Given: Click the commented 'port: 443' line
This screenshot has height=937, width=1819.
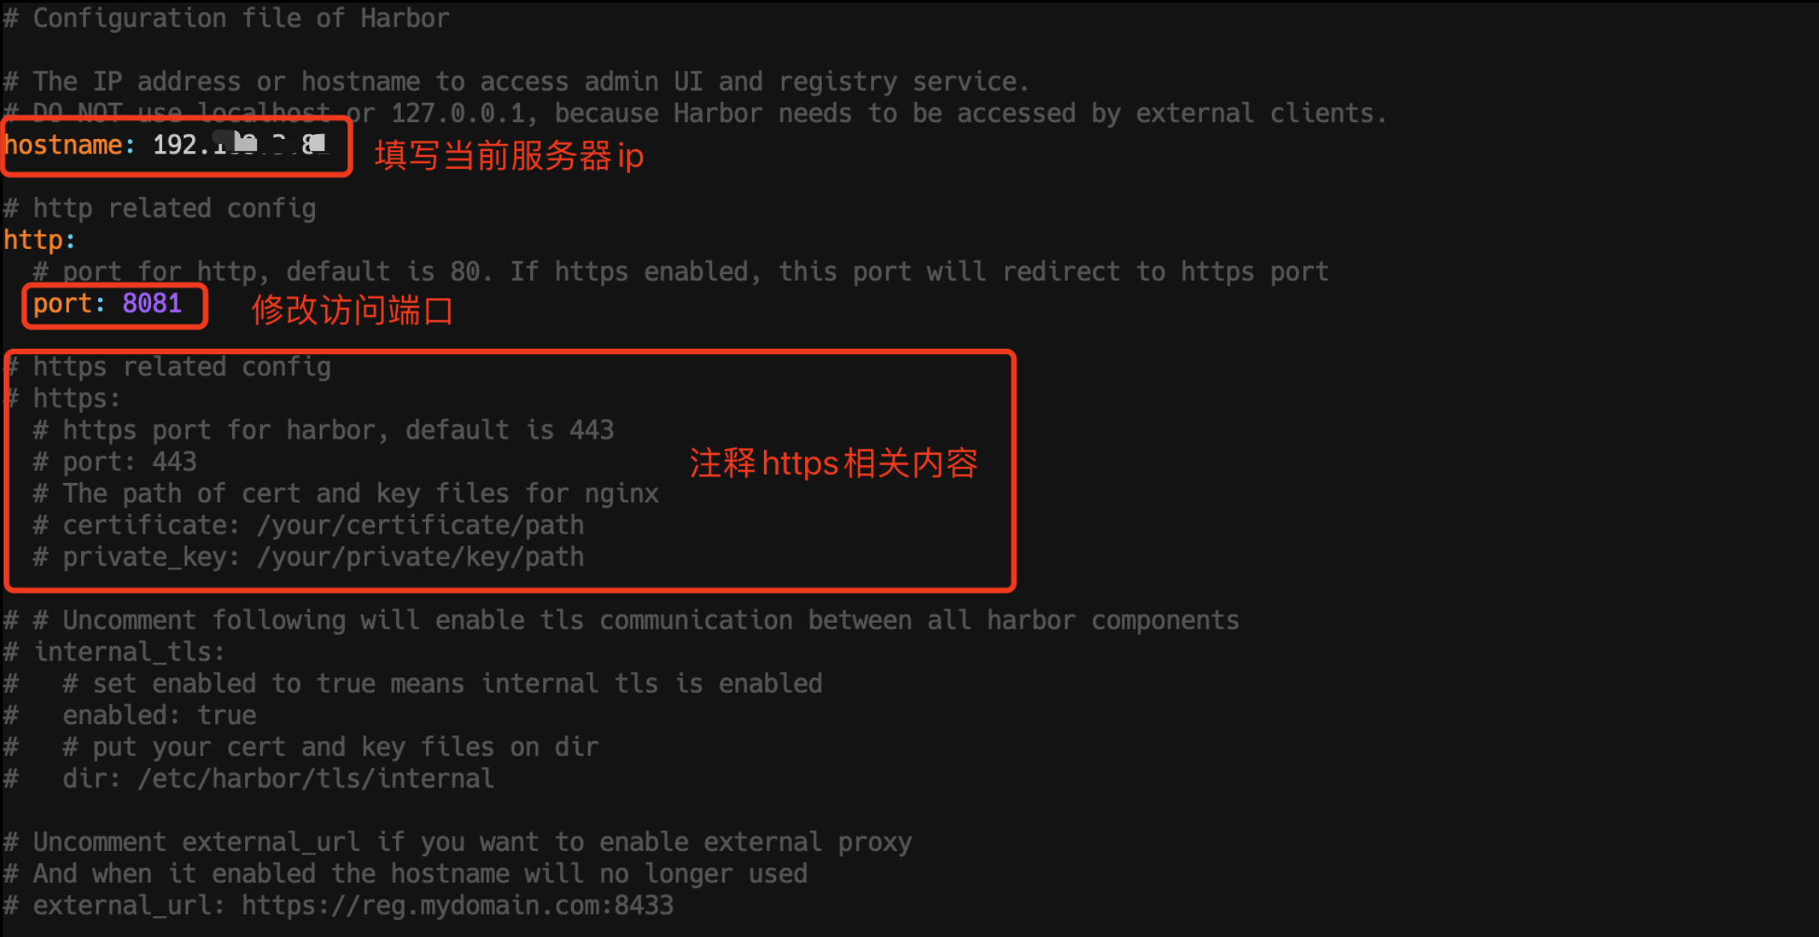Looking at the screenshot, I should pos(115,462).
